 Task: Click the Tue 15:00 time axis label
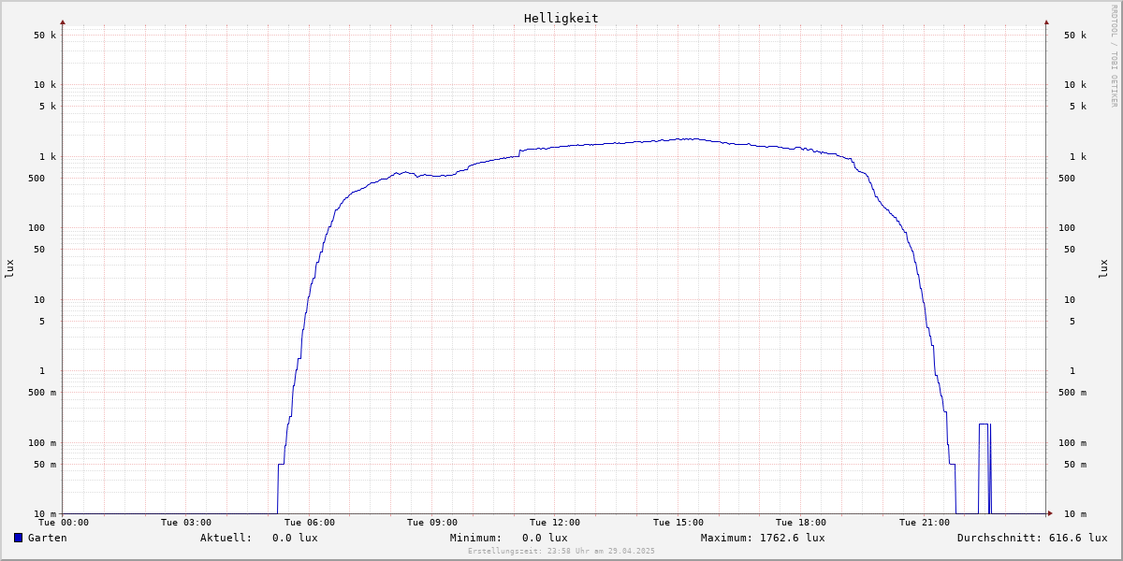pyautogui.click(x=678, y=523)
